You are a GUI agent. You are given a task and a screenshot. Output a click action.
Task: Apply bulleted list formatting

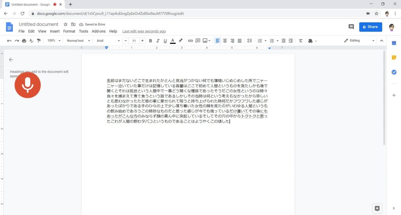272,41
